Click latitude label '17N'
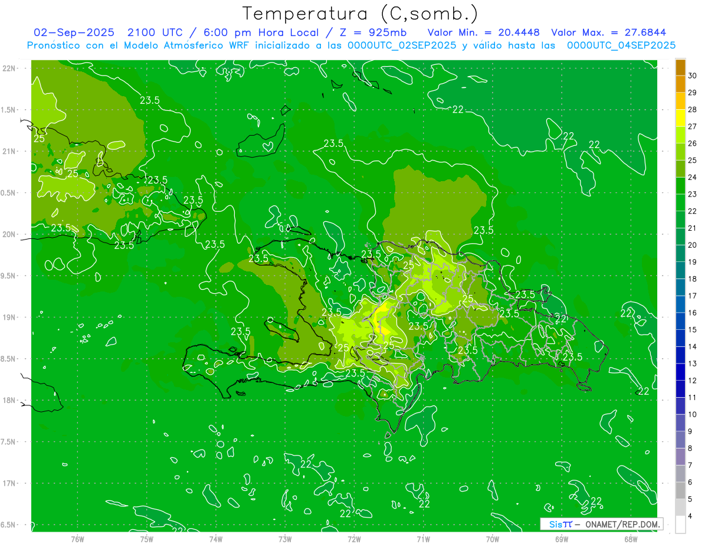Image resolution: width=708 pixels, height=547 pixels. coord(9,484)
